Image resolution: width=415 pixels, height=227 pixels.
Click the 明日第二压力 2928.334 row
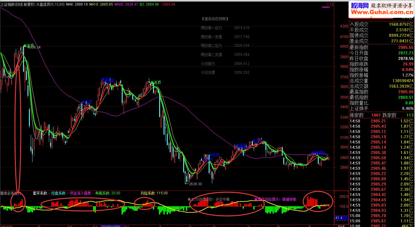[x=225, y=46]
